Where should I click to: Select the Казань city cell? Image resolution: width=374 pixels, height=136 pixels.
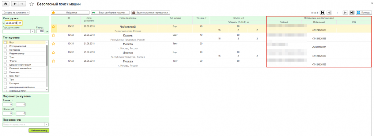click(x=128, y=35)
